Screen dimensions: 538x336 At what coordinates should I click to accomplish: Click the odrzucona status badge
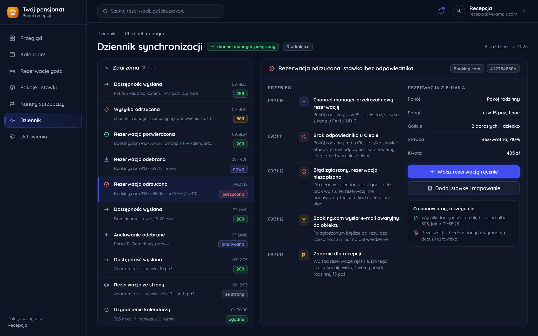(233, 194)
